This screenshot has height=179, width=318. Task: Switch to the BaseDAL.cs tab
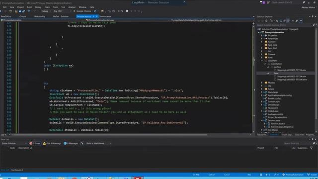[x=6, y=16]
